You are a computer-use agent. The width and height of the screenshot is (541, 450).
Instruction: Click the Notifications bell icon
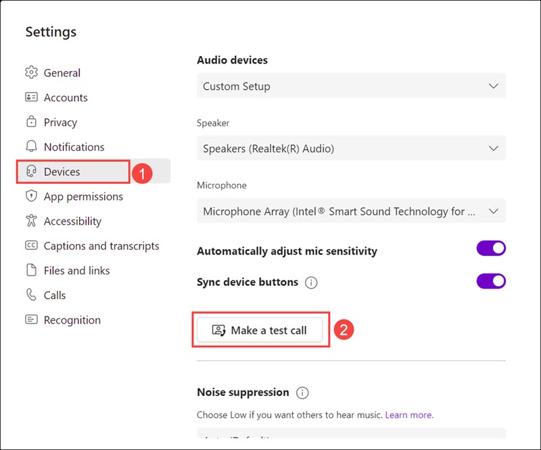[31, 147]
